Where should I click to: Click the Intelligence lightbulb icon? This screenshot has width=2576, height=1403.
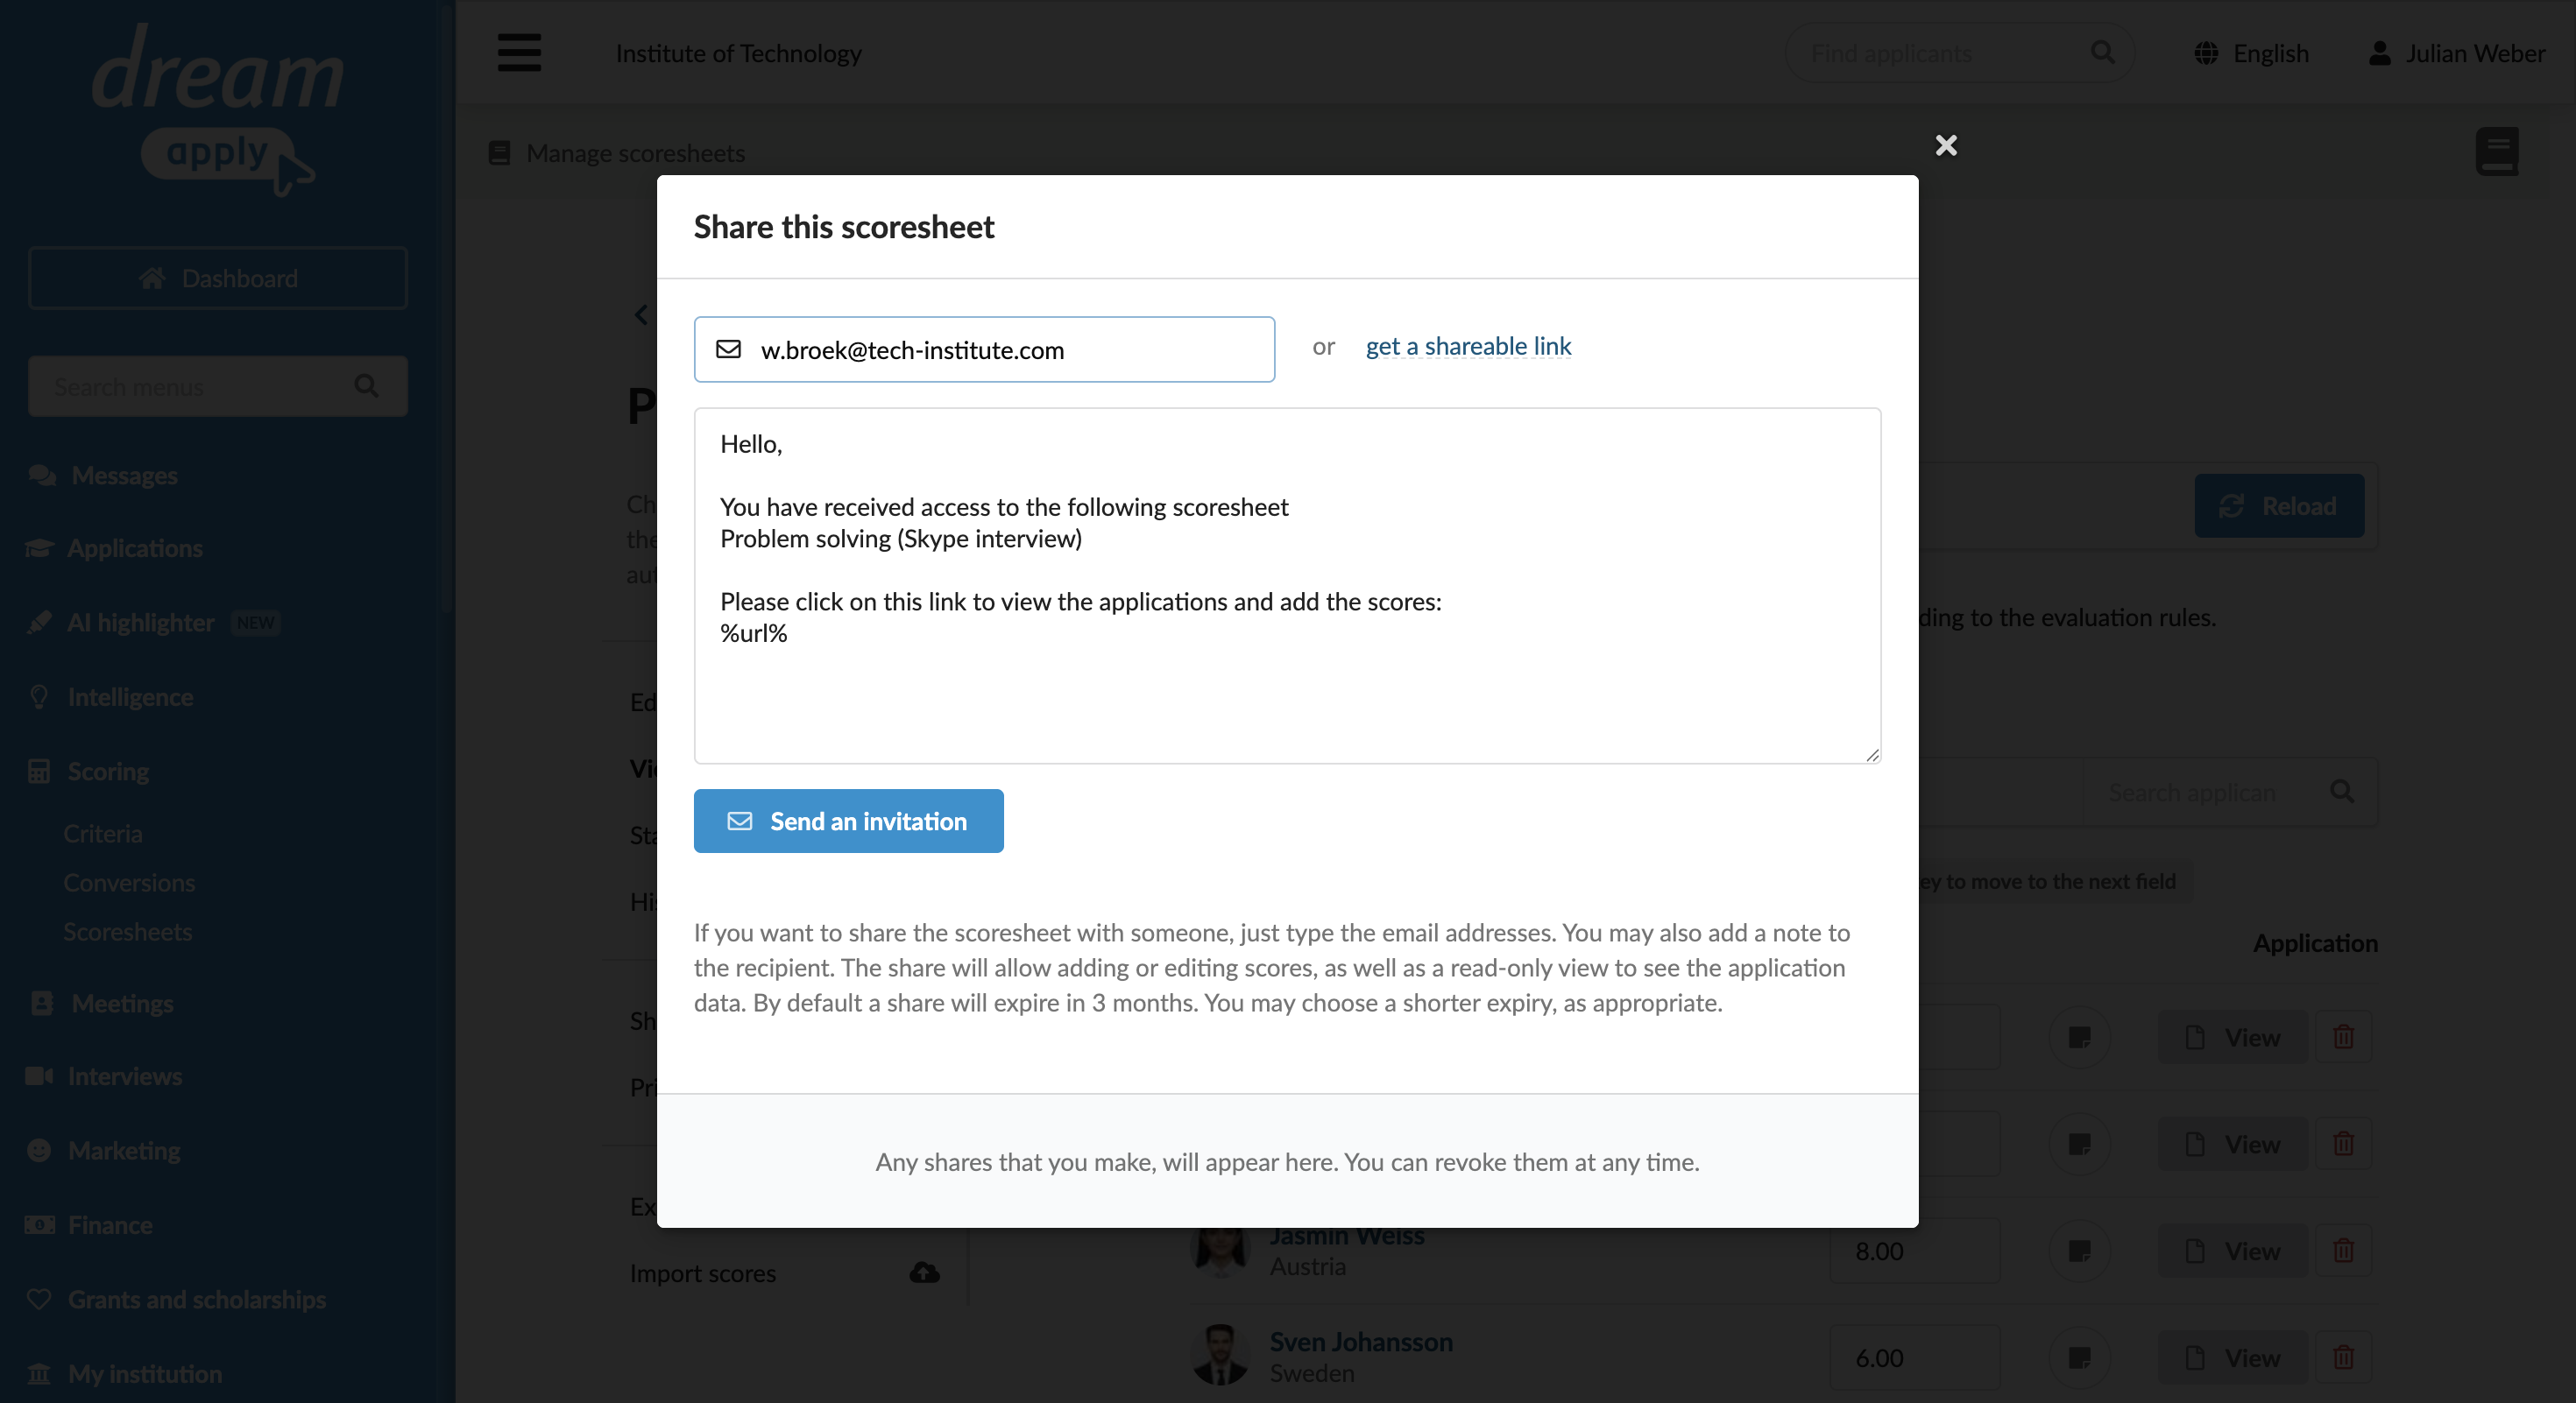click(x=39, y=697)
